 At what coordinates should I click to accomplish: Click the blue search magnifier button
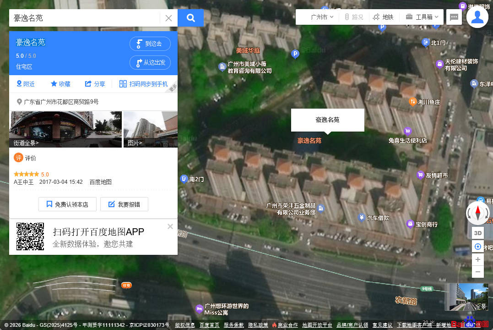[191, 18]
